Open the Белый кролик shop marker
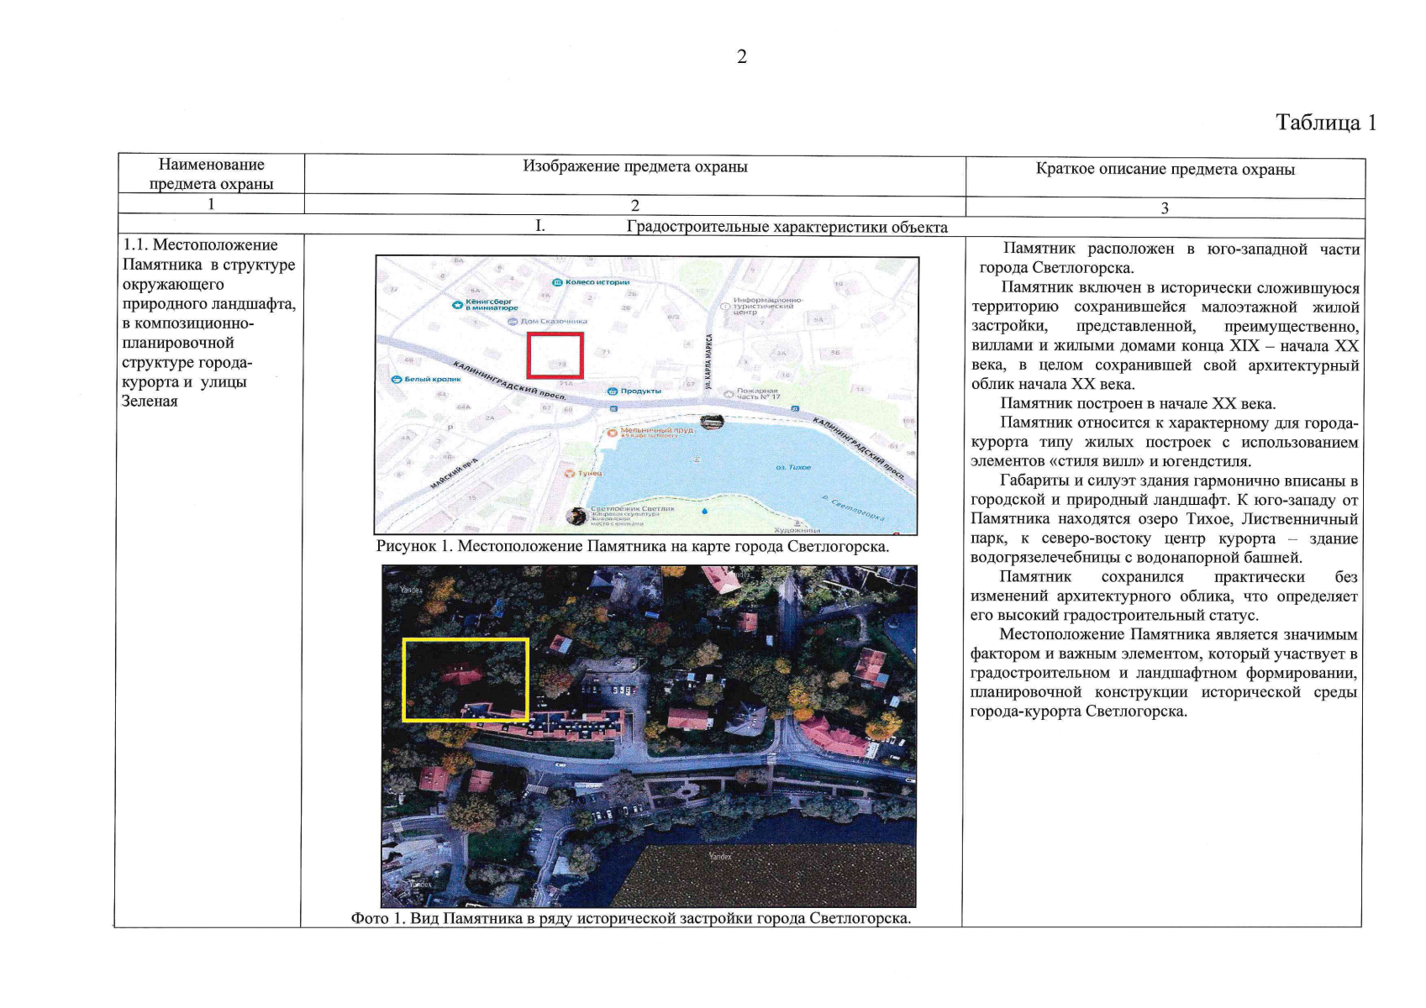Viewport: 1426px width, 1008px height. pos(397,380)
